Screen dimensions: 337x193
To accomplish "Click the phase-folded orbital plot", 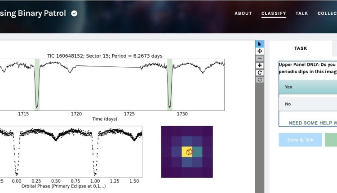I will 71,152.
